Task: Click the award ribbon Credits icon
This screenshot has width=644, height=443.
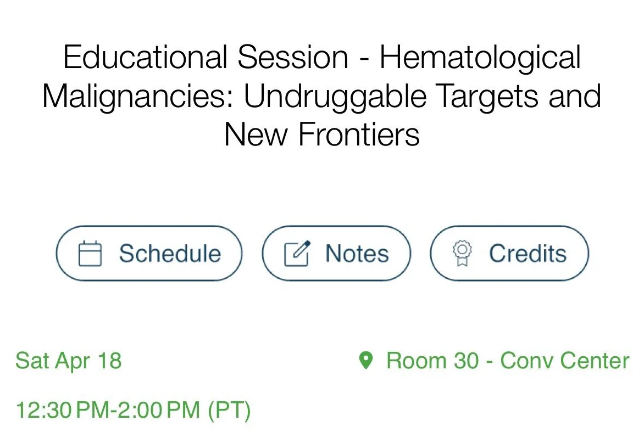Action: coord(463,254)
